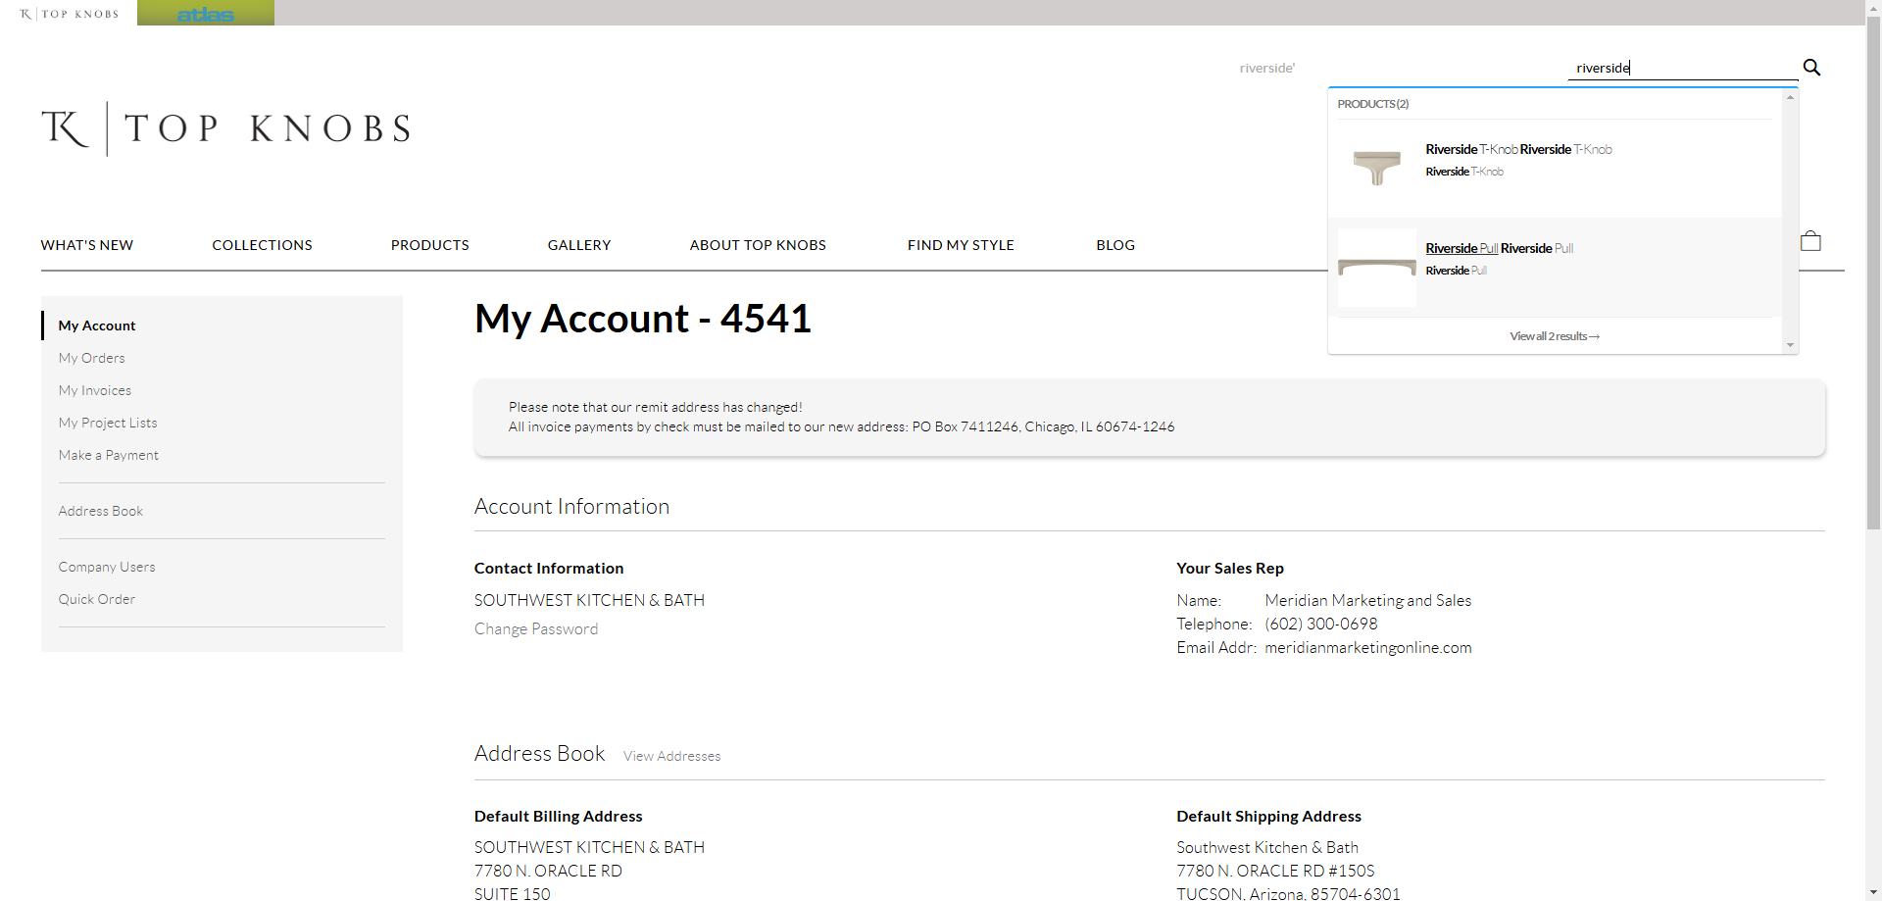The image size is (1882, 901).
Task: Click the PRODUCTS (2) results heading
Action: coord(1372,104)
